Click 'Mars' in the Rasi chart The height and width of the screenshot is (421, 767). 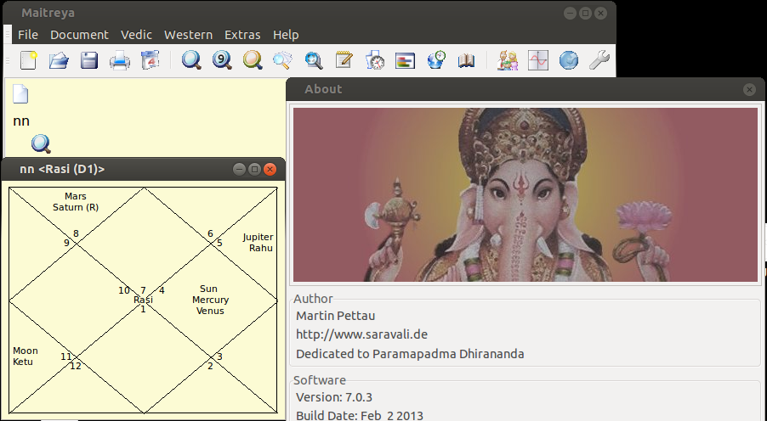coord(76,196)
